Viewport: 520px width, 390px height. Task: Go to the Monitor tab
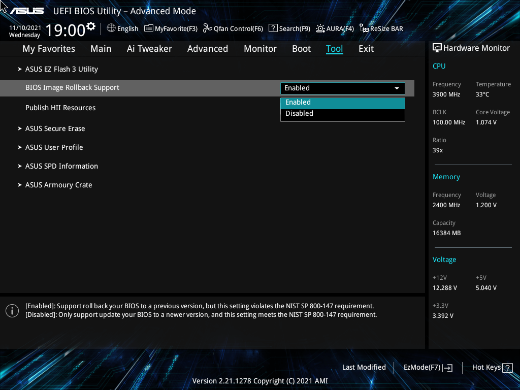[260, 49]
